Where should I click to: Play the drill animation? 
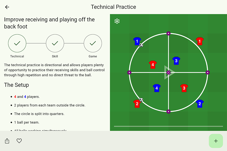(x=168, y=72)
